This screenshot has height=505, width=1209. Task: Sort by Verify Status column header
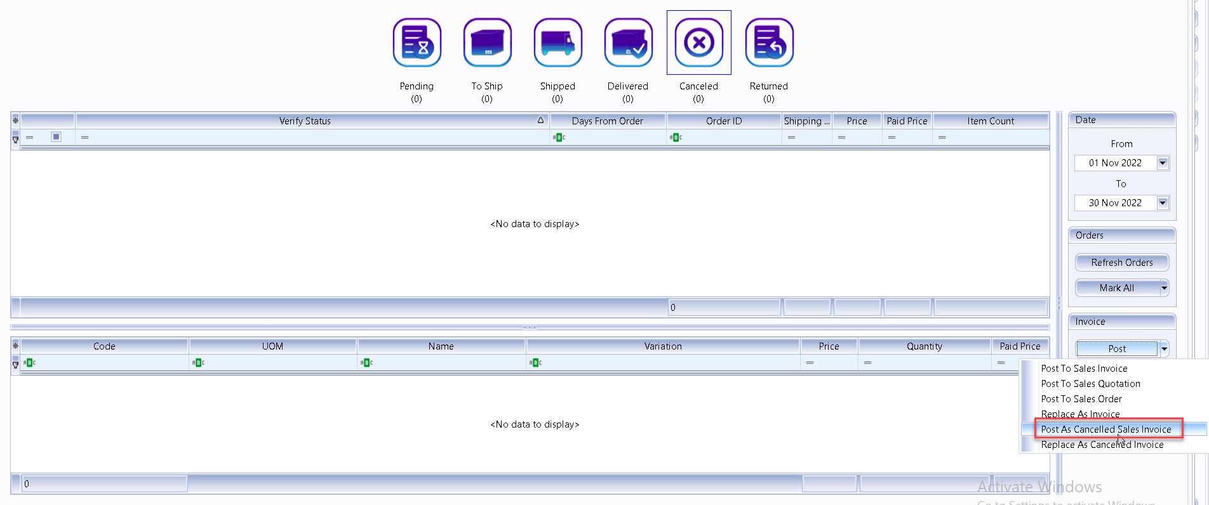point(305,121)
